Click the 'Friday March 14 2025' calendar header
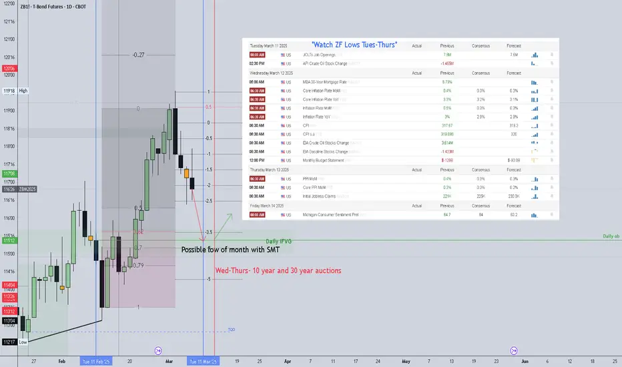Screen dimensions: 622x367 [x=267, y=206]
